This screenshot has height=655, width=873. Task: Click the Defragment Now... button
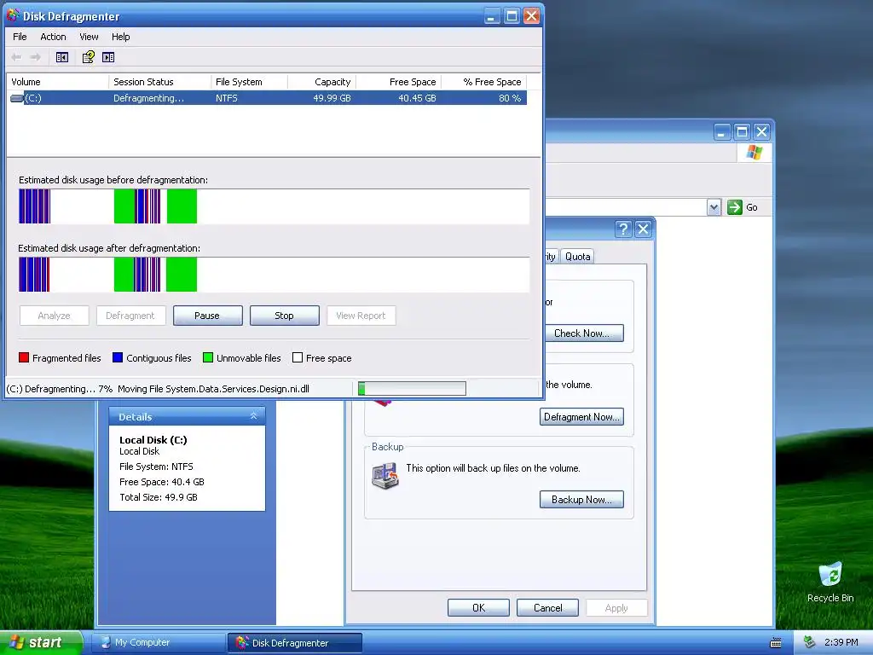pos(581,416)
